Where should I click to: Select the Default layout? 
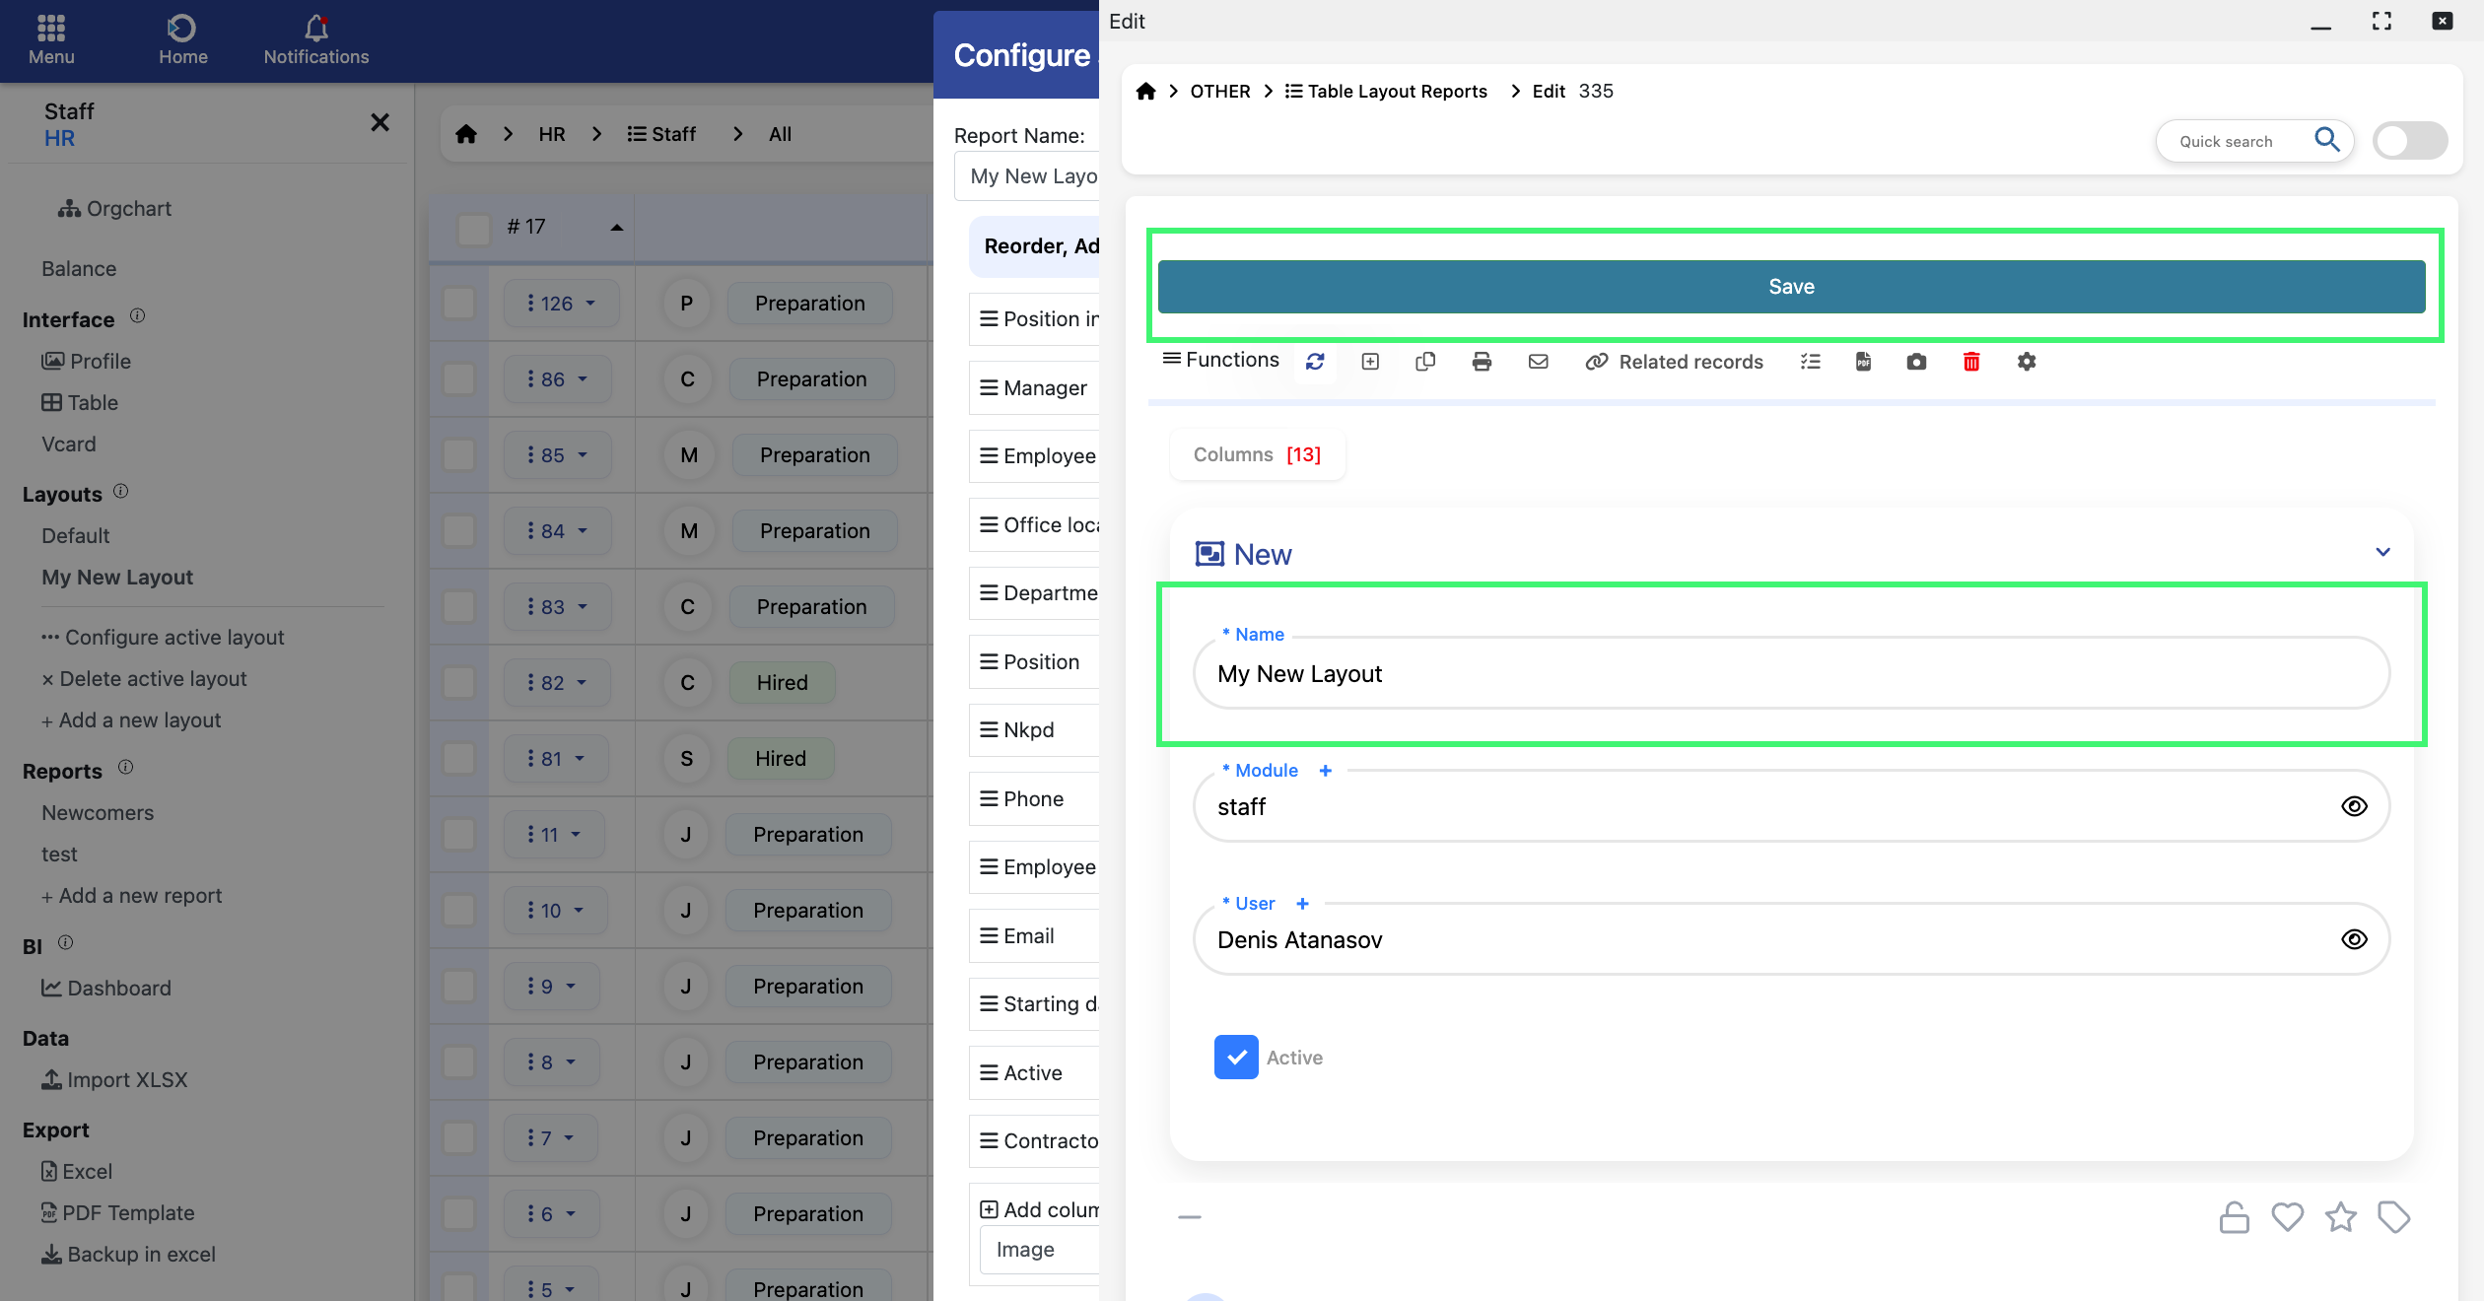(75, 536)
